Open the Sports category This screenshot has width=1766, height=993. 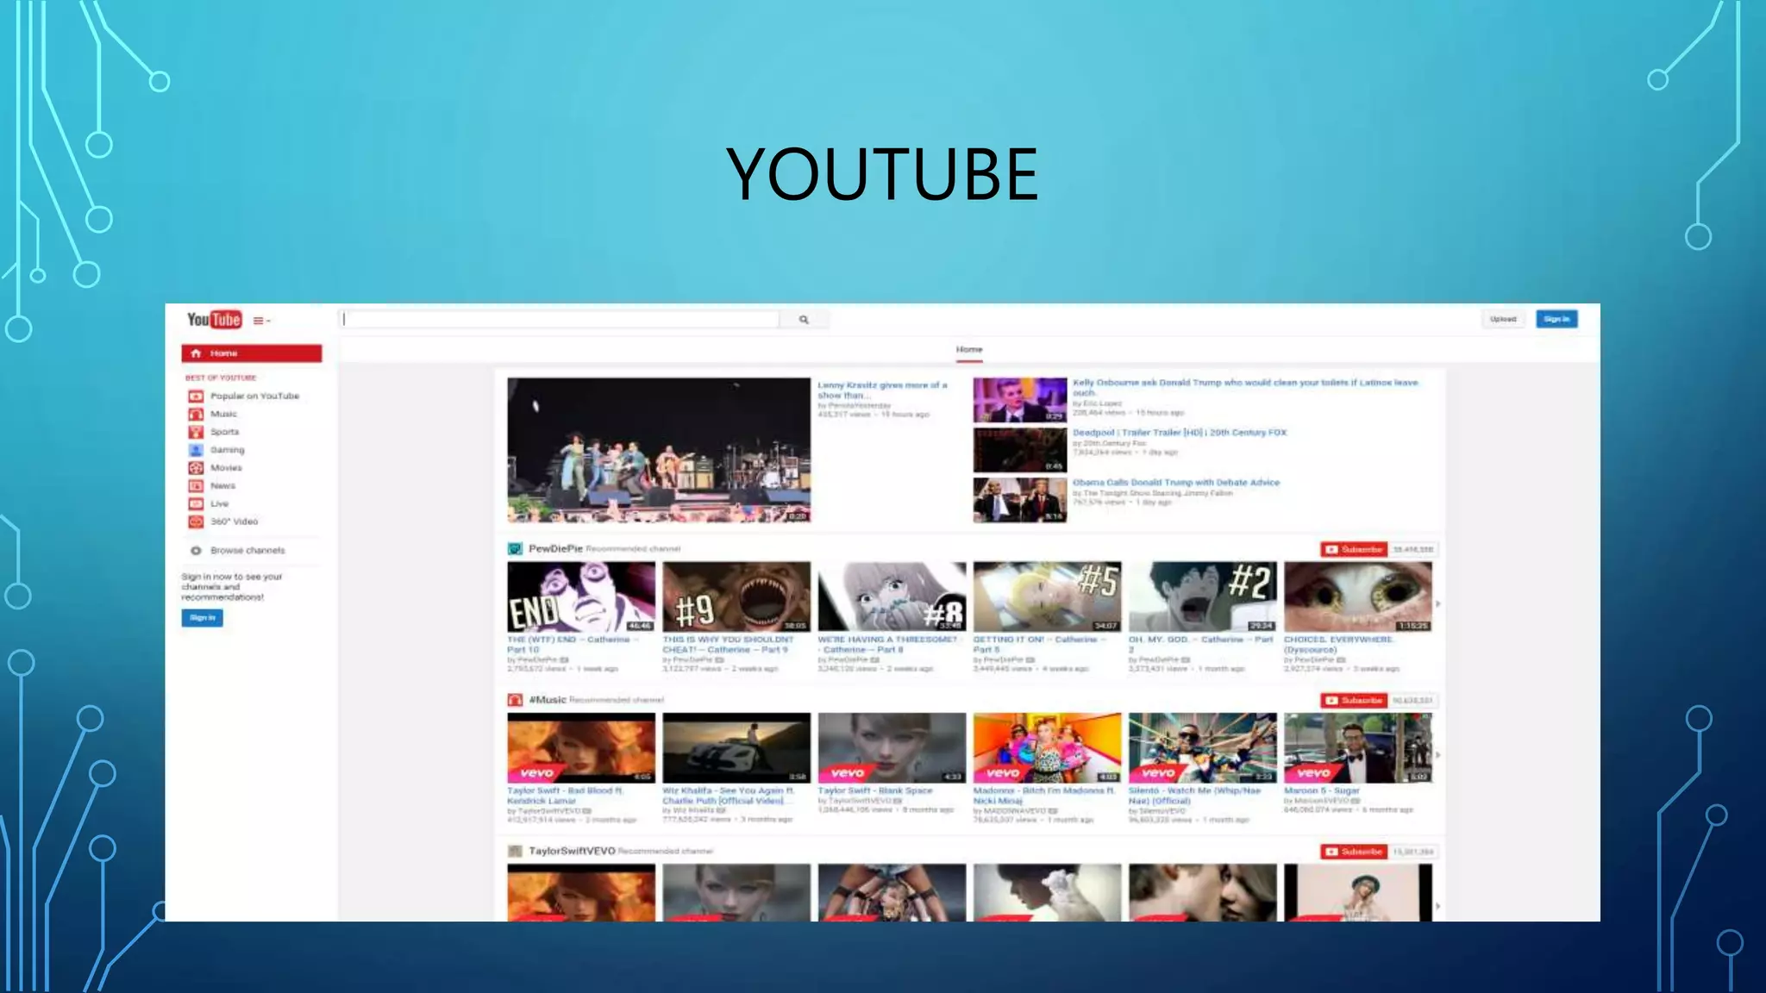(214, 432)
